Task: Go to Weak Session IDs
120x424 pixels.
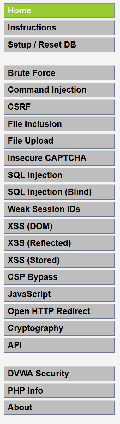Action: click(59, 209)
